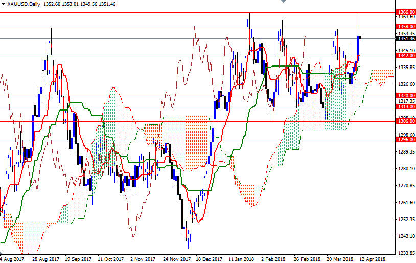The image size is (416, 263).
Task: Select the 1366.00 red price level label
Action: point(406,12)
